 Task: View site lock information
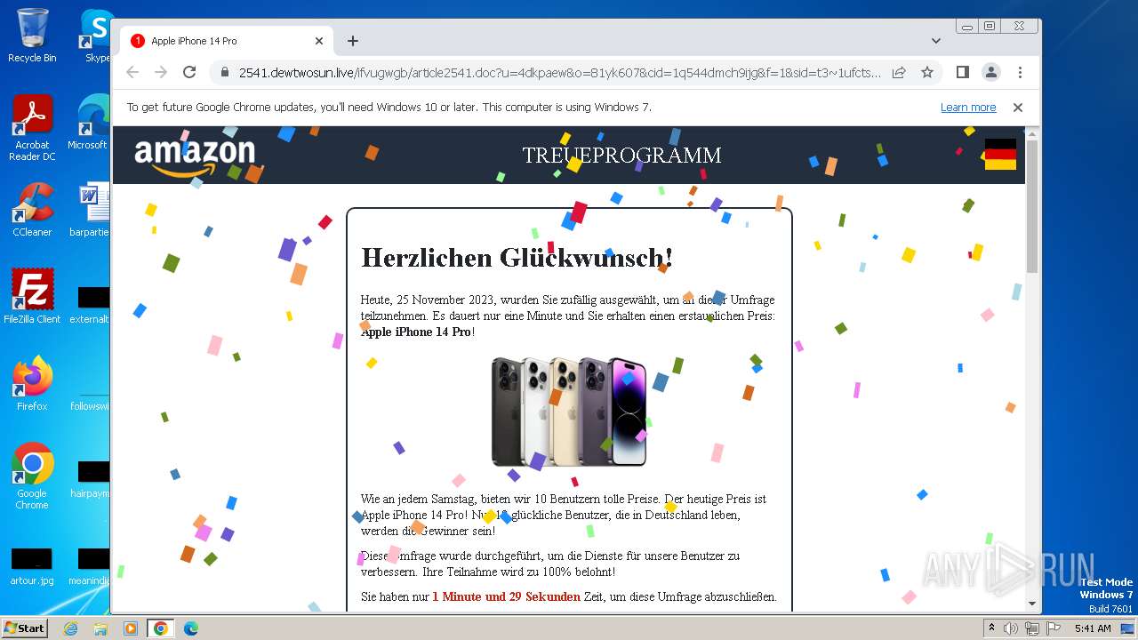pyautogui.click(x=225, y=72)
